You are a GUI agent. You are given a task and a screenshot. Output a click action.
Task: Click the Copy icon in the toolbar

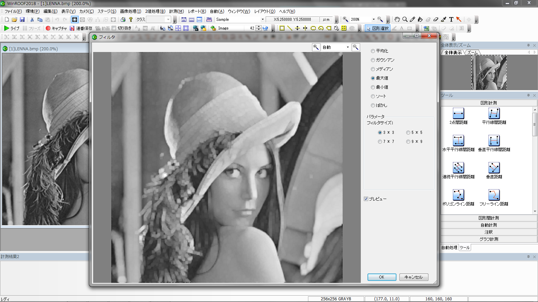coord(40,19)
